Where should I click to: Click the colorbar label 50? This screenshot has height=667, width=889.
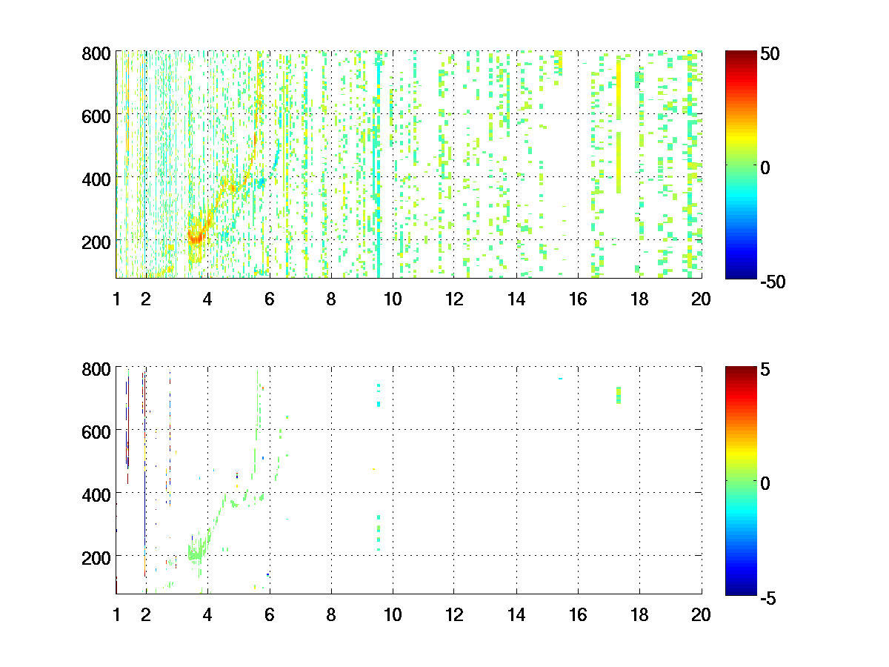click(770, 53)
